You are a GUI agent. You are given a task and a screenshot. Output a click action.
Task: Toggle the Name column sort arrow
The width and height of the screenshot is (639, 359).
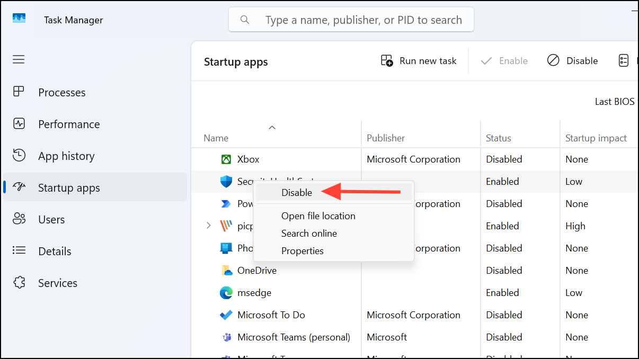click(x=272, y=127)
